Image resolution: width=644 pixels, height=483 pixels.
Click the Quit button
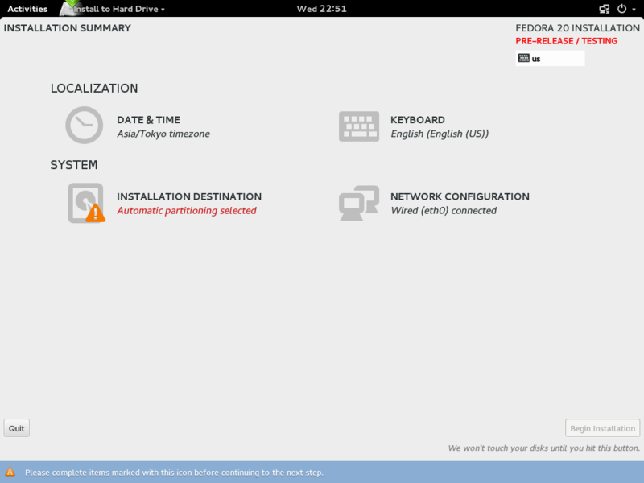tap(17, 428)
